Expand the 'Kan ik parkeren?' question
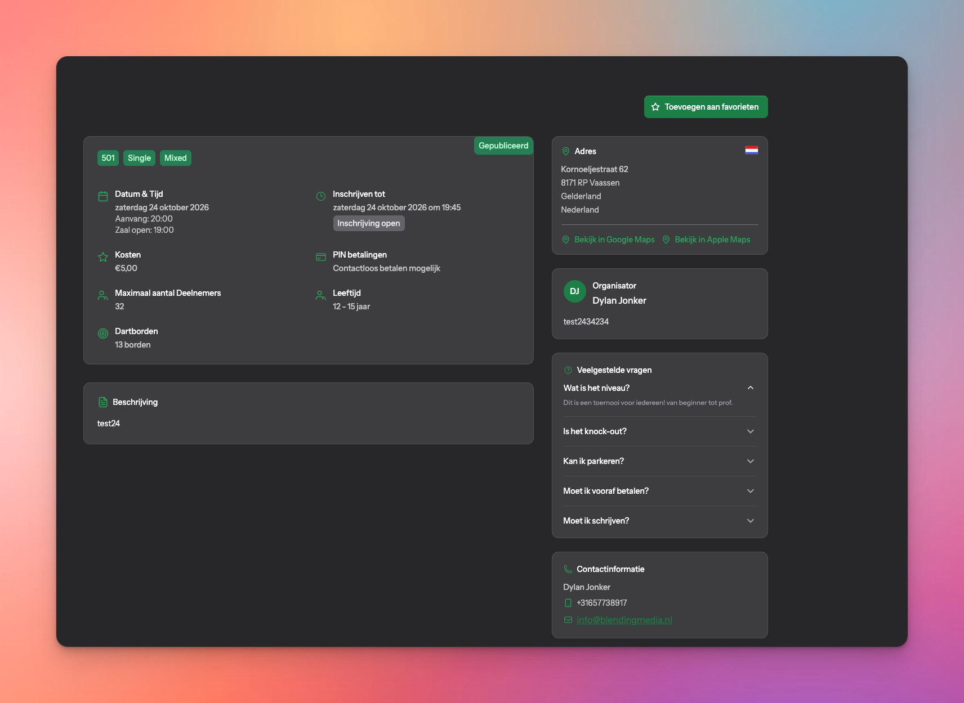 659,461
